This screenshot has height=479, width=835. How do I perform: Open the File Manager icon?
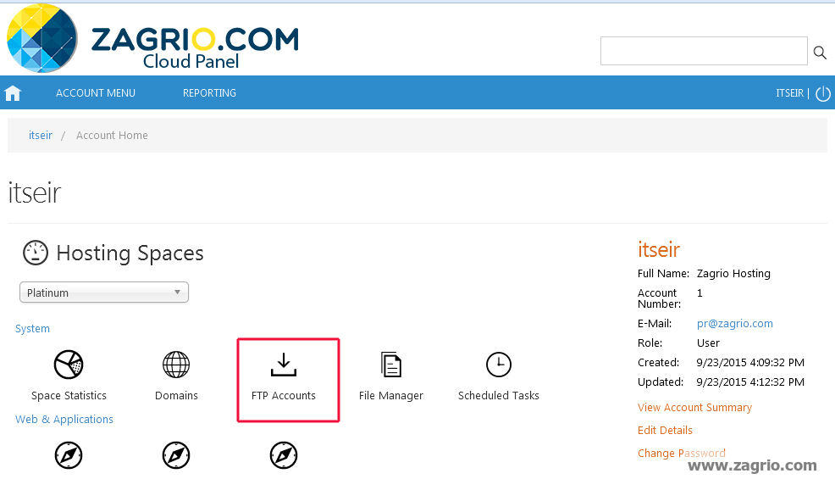391,365
